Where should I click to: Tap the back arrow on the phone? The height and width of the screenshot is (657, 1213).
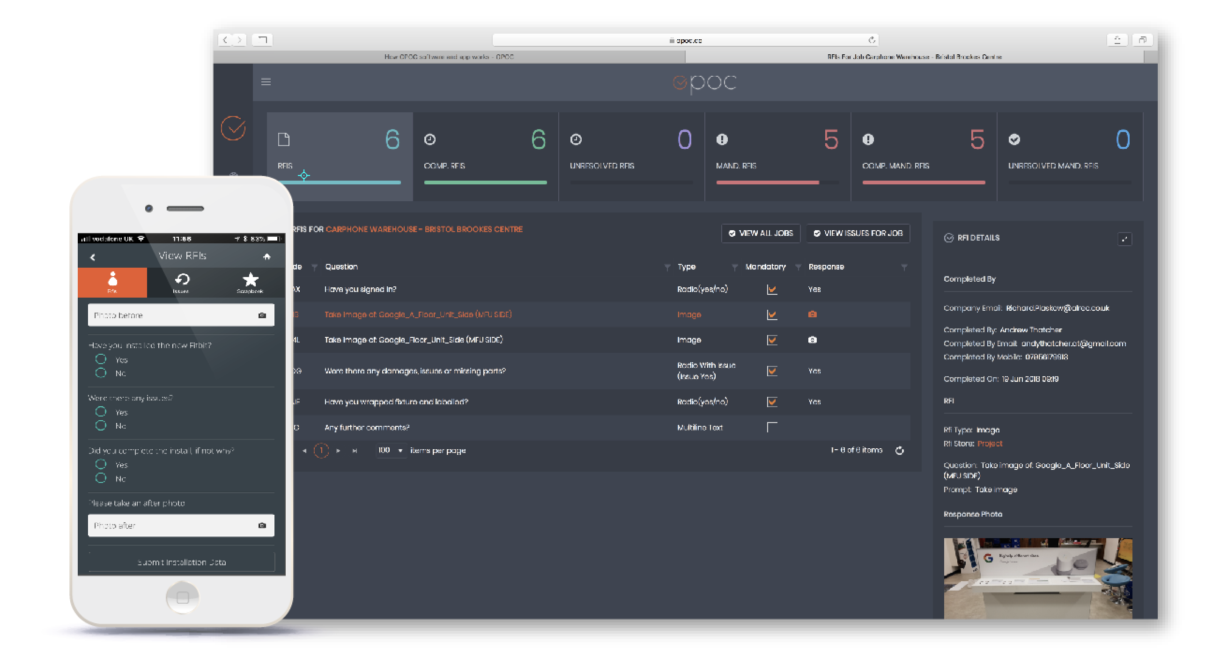(x=93, y=257)
